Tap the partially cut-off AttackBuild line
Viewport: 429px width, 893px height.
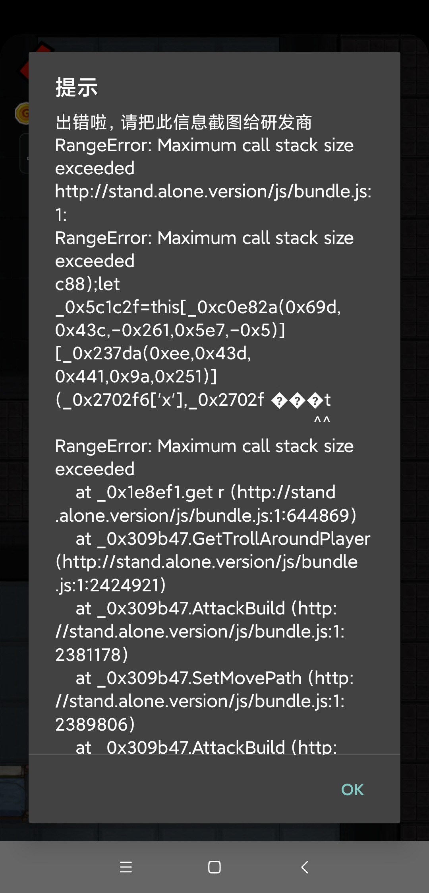pos(206,747)
